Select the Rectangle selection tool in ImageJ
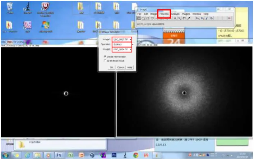Screen dimensions: 254x159 pos(139,18)
